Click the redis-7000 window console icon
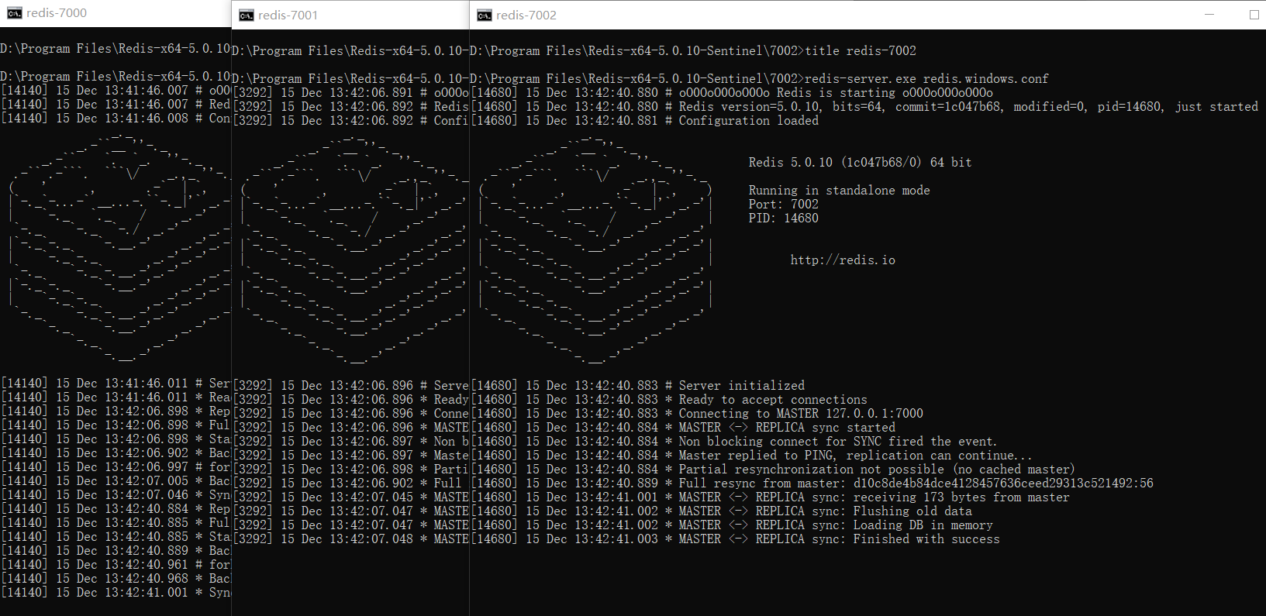Screen dimensions: 1266x616 (14, 13)
